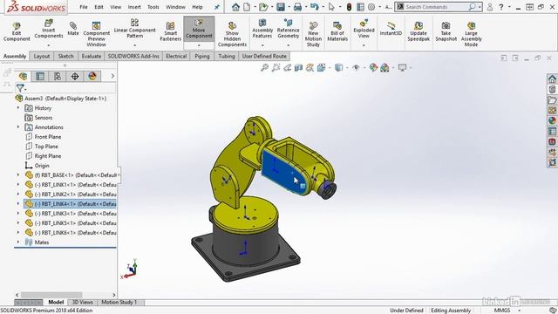This screenshot has width=558, height=314.
Task: Expand RBT_BASE<1> component
Action: [18, 174]
